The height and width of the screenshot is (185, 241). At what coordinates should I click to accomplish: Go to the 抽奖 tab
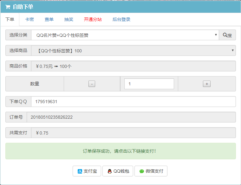point(69,19)
